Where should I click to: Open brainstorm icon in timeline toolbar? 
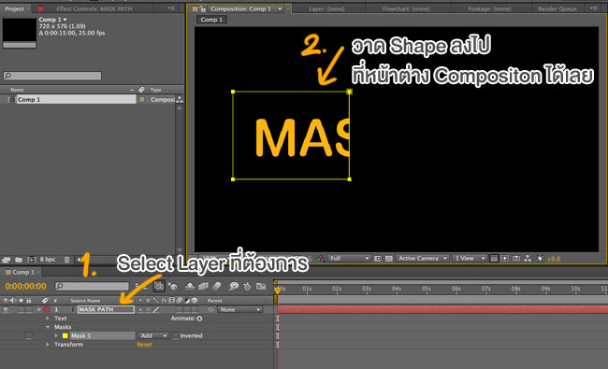(x=234, y=286)
